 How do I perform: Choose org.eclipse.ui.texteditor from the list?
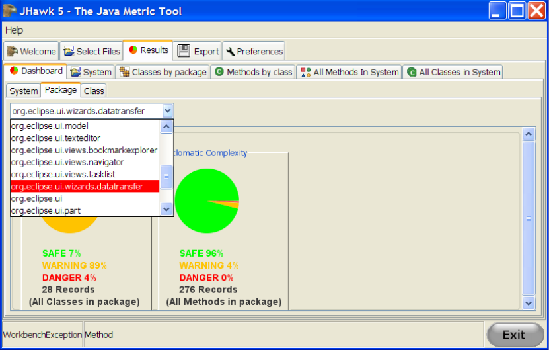click(85, 138)
